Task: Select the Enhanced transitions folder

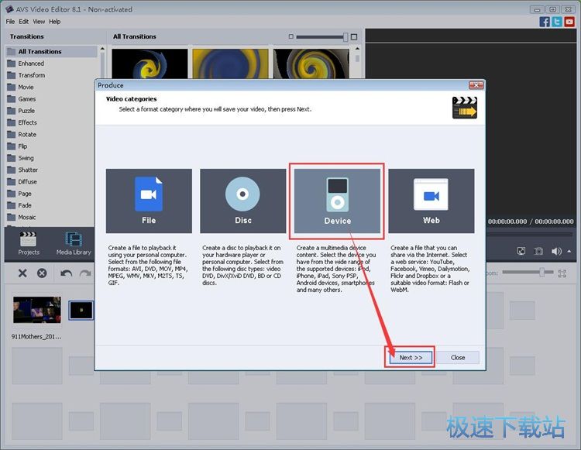Action: 31,64
